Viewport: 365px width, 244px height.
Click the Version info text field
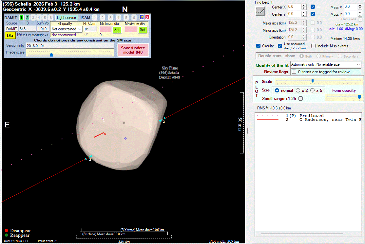(69, 46)
